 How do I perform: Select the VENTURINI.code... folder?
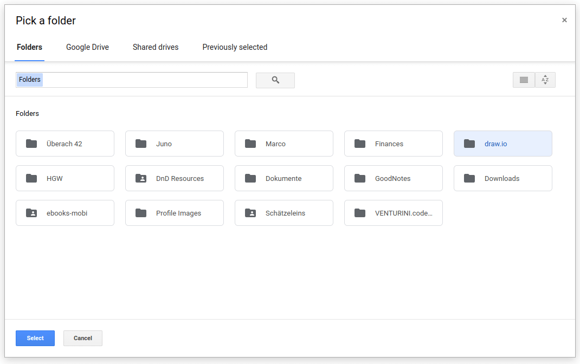click(394, 213)
